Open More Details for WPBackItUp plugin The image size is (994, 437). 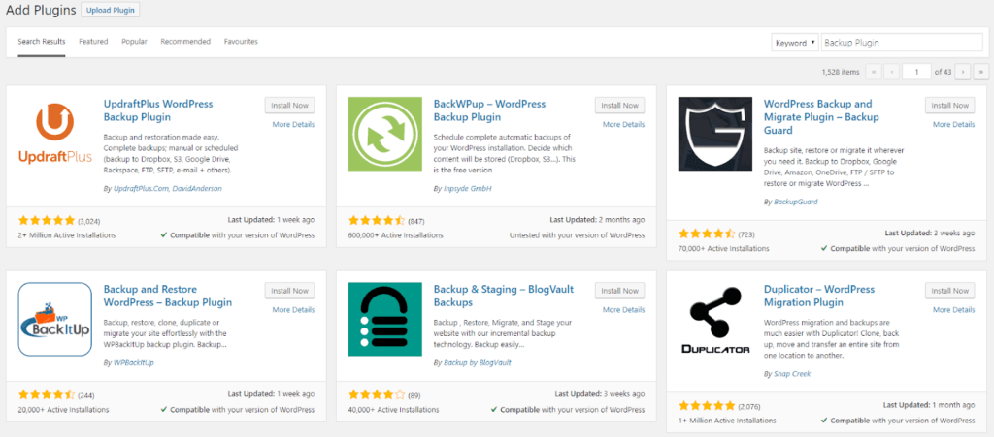(293, 310)
